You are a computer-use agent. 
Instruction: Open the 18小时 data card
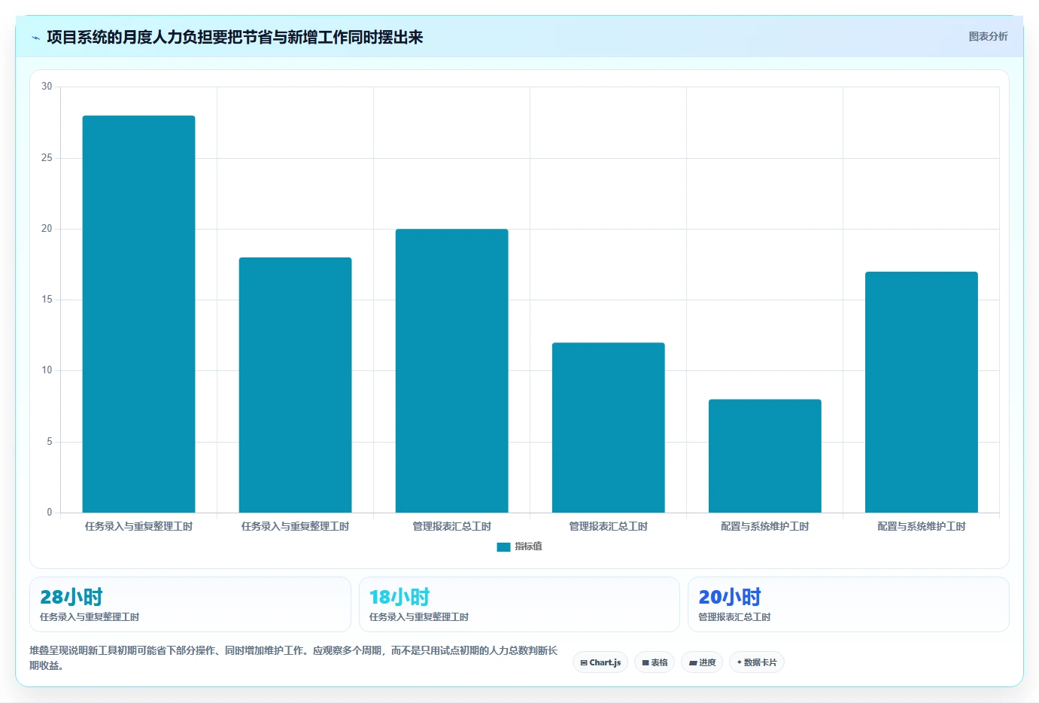coord(519,604)
